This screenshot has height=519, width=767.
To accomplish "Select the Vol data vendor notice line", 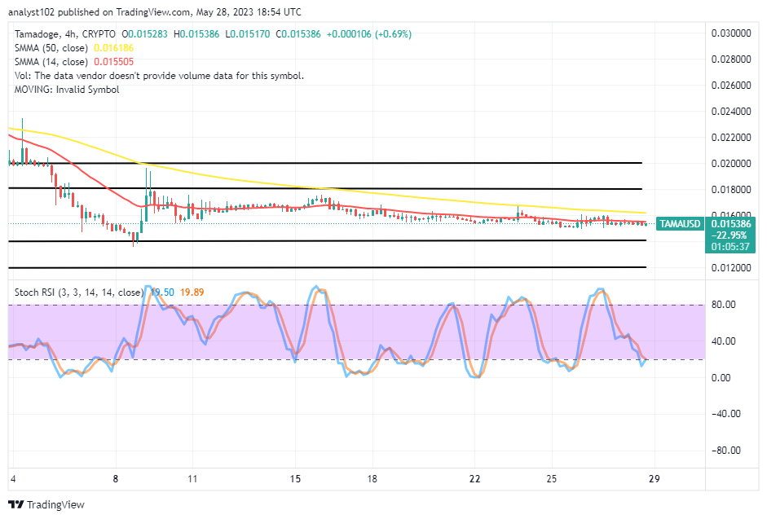I will (x=159, y=76).
